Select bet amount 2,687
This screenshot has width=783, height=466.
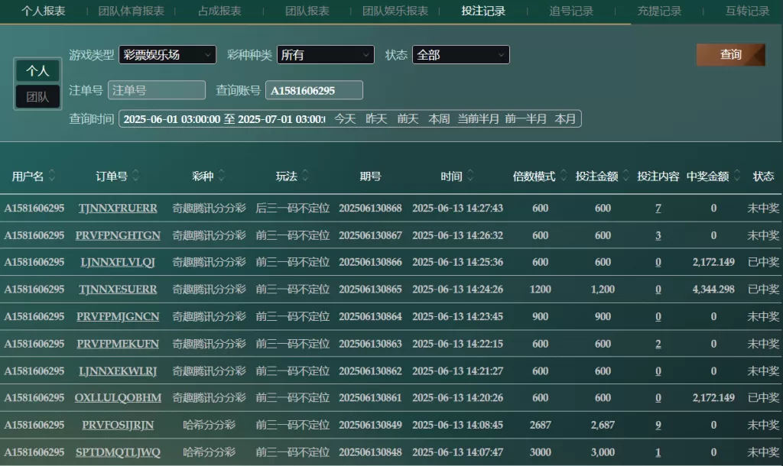pos(603,425)
